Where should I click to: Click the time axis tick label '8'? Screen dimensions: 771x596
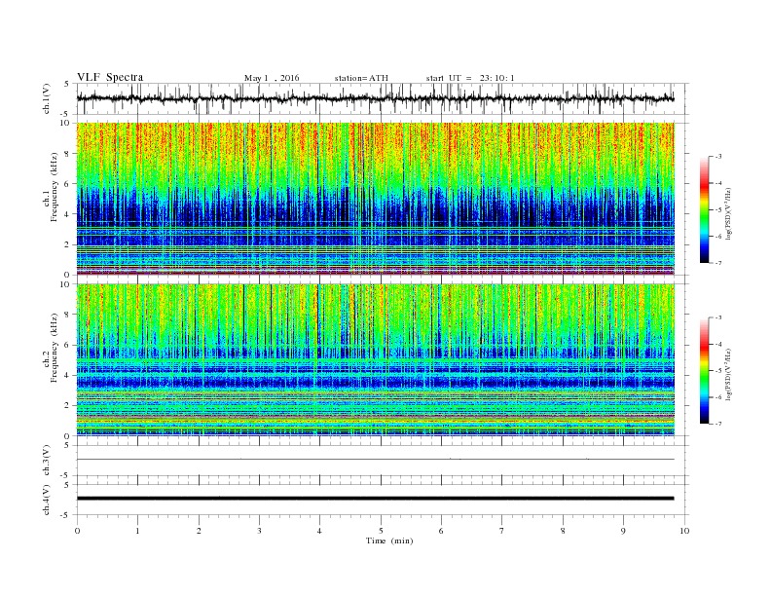[x=563, y=531]
